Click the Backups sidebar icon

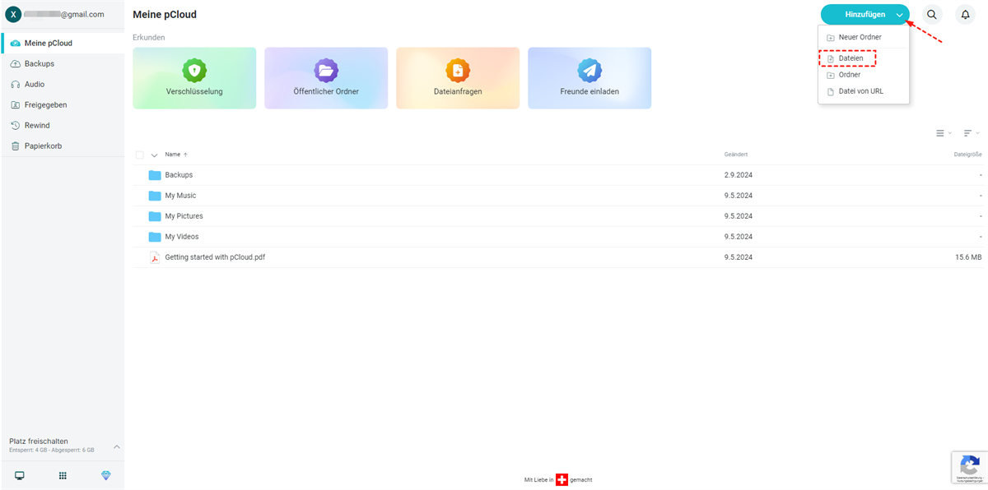tap(16, 63)
